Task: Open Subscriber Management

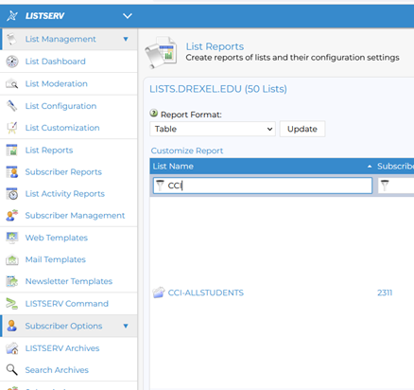Action: point(75,216)
